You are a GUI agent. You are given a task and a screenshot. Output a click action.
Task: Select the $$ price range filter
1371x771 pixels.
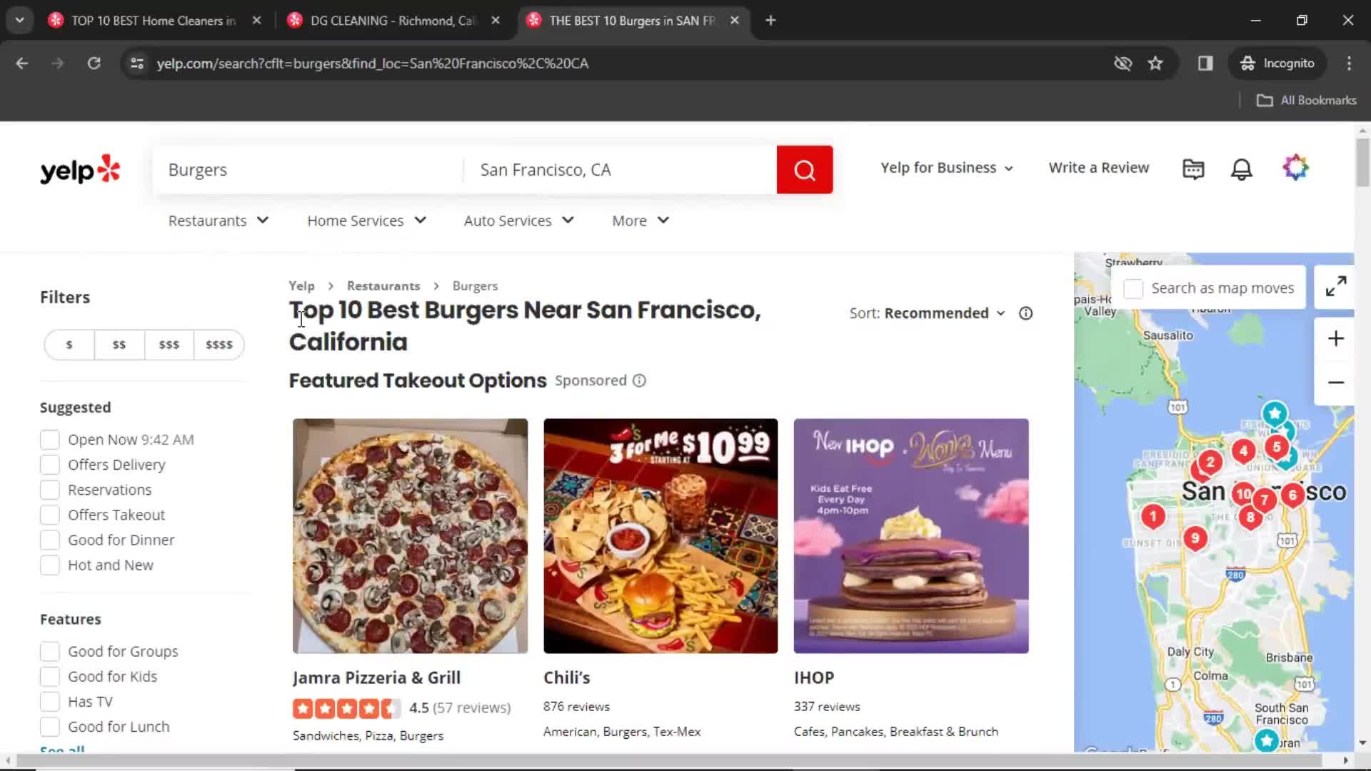[119, 345]
